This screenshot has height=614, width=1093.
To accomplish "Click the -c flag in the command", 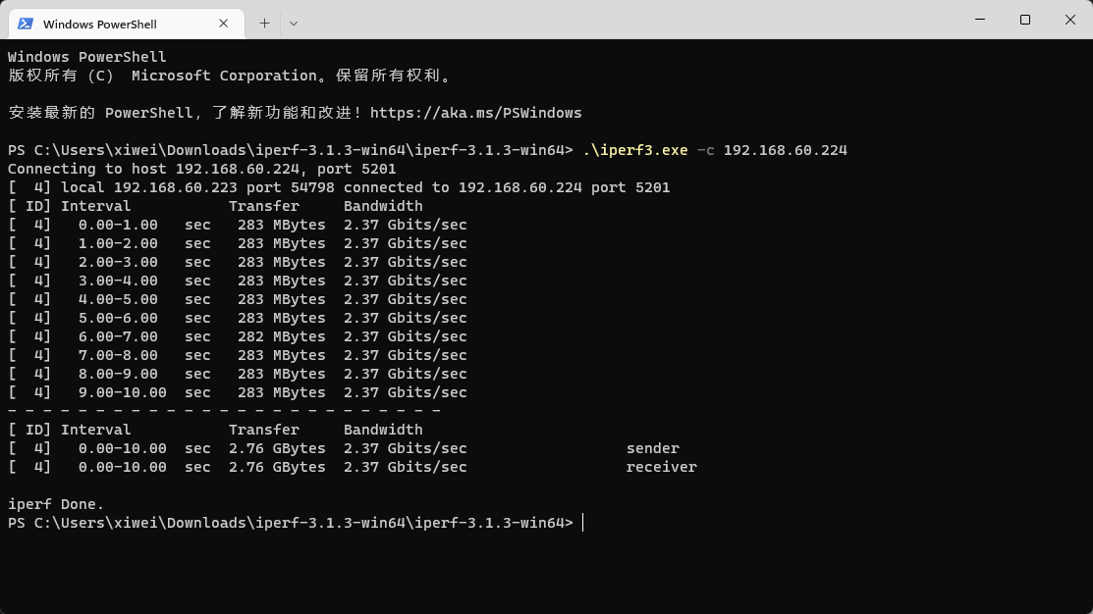I will pyautogui.click(x=705, y=150).
